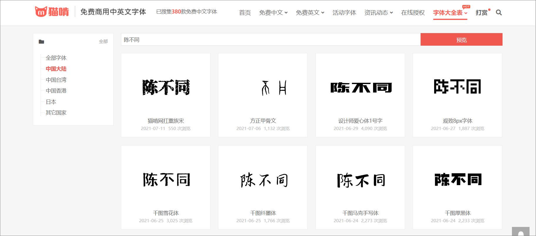Click the 全部 link in sidebar header
Image resolution: width=536 pixels, height=236 pixels.
103,42
